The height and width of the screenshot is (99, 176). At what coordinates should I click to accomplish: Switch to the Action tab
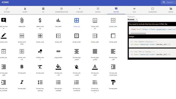7,10
